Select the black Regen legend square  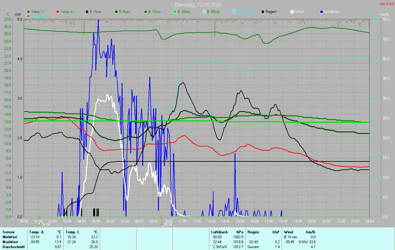[x=263, y=12]
